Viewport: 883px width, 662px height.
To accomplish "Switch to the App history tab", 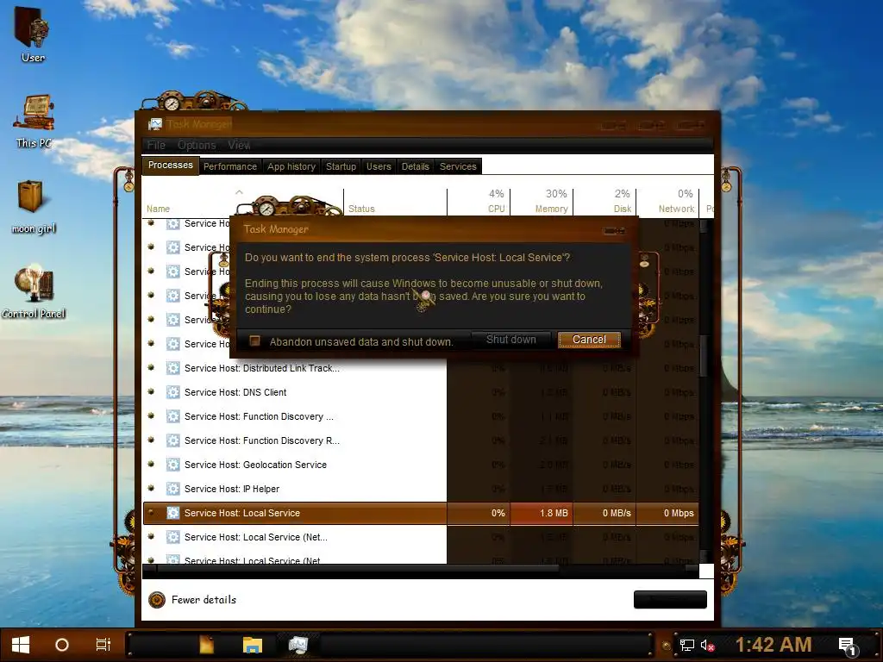I will point(291,166).
